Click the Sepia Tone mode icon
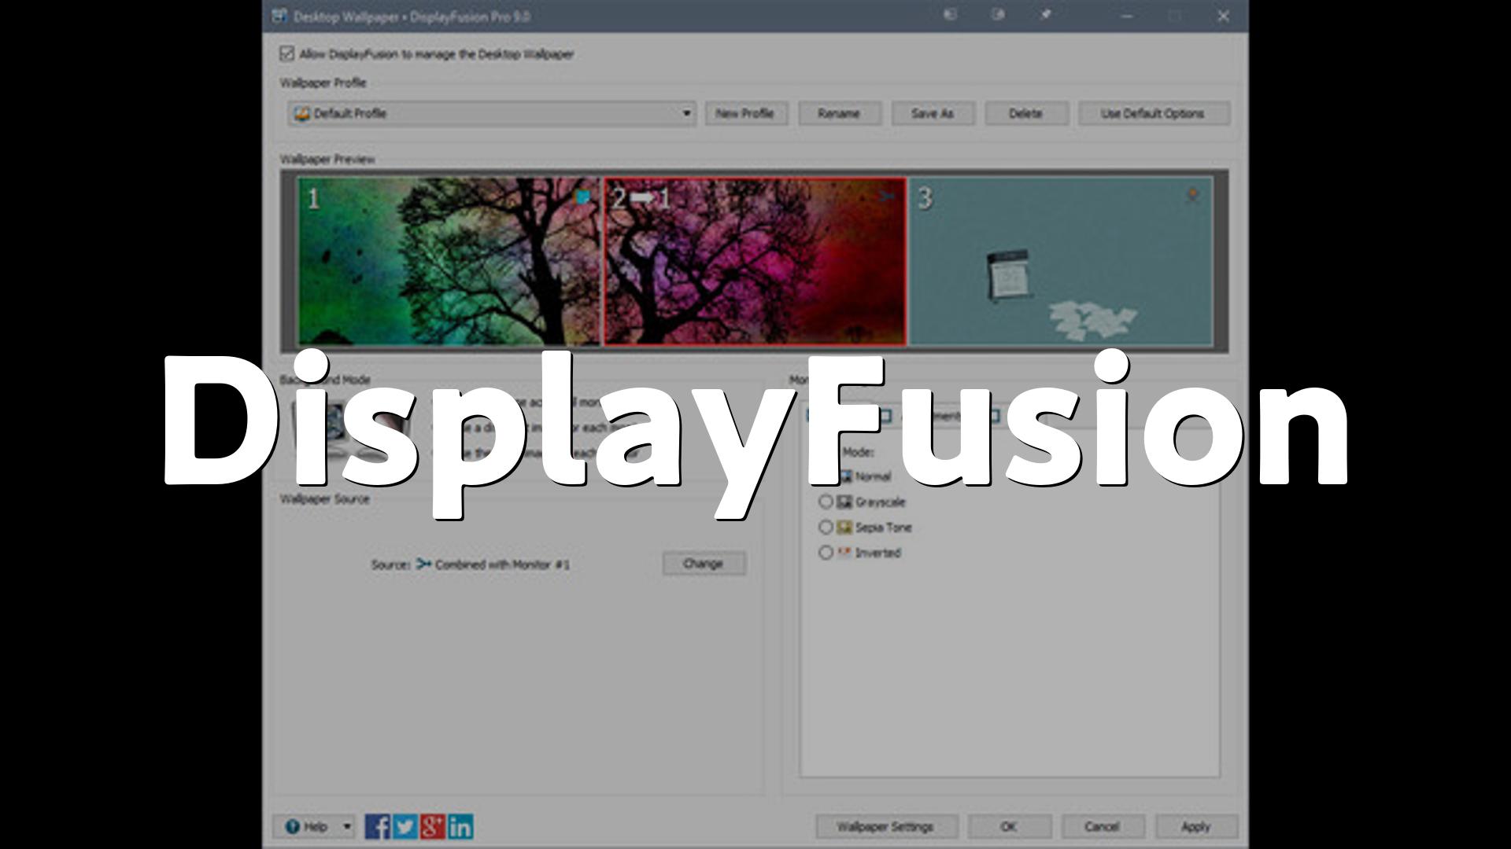This screenshot has width=1511, height=849. (x=844, y=527)
